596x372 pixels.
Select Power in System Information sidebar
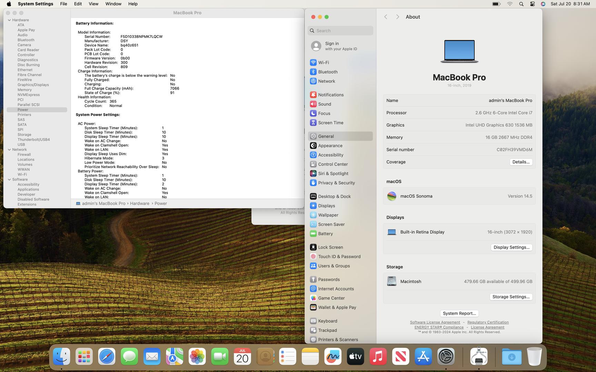click(37, 110)
